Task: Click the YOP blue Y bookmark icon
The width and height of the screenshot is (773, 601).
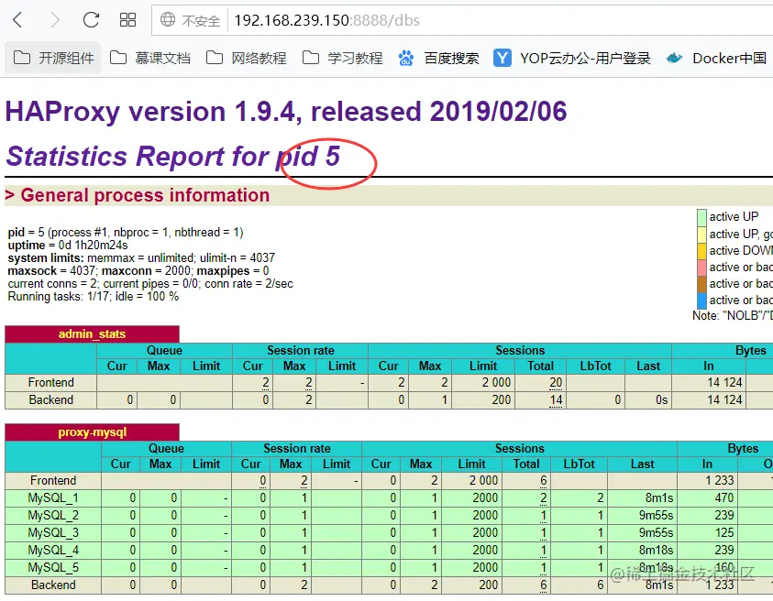Action: [502, 58]
